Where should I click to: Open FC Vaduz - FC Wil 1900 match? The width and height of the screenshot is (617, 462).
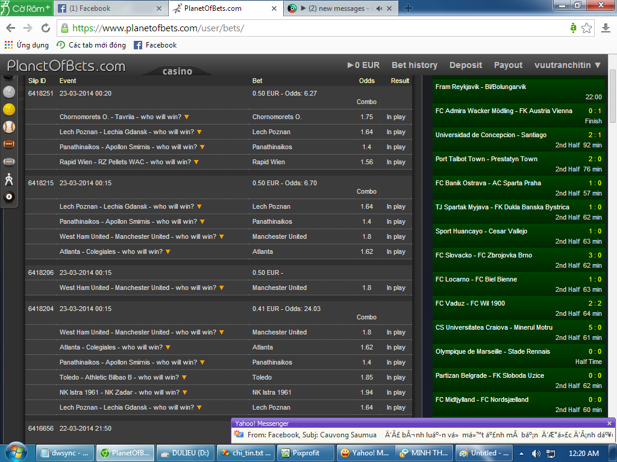(519, 308)
